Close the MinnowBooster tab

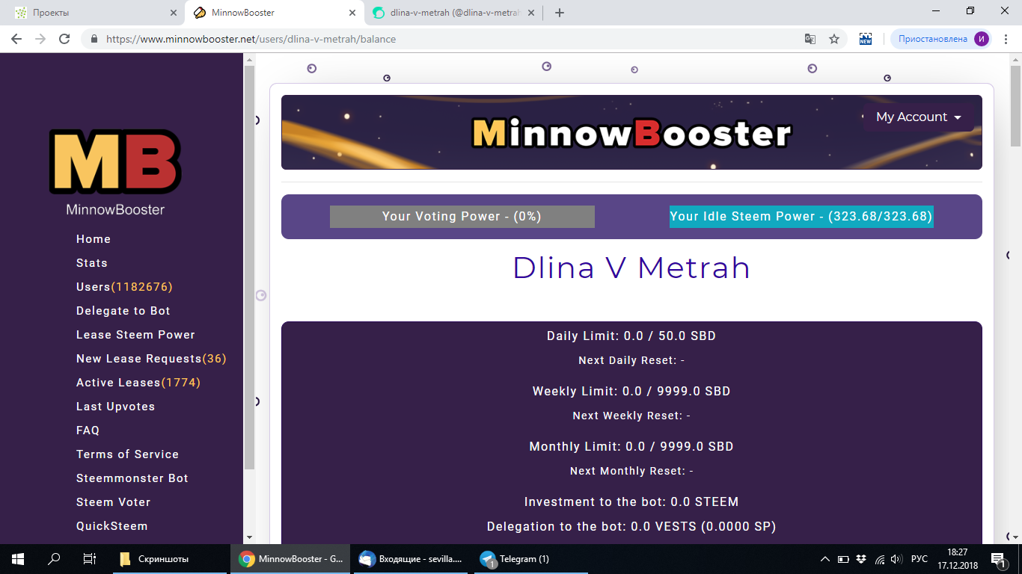pyautogui.click(x=353, y=13)
